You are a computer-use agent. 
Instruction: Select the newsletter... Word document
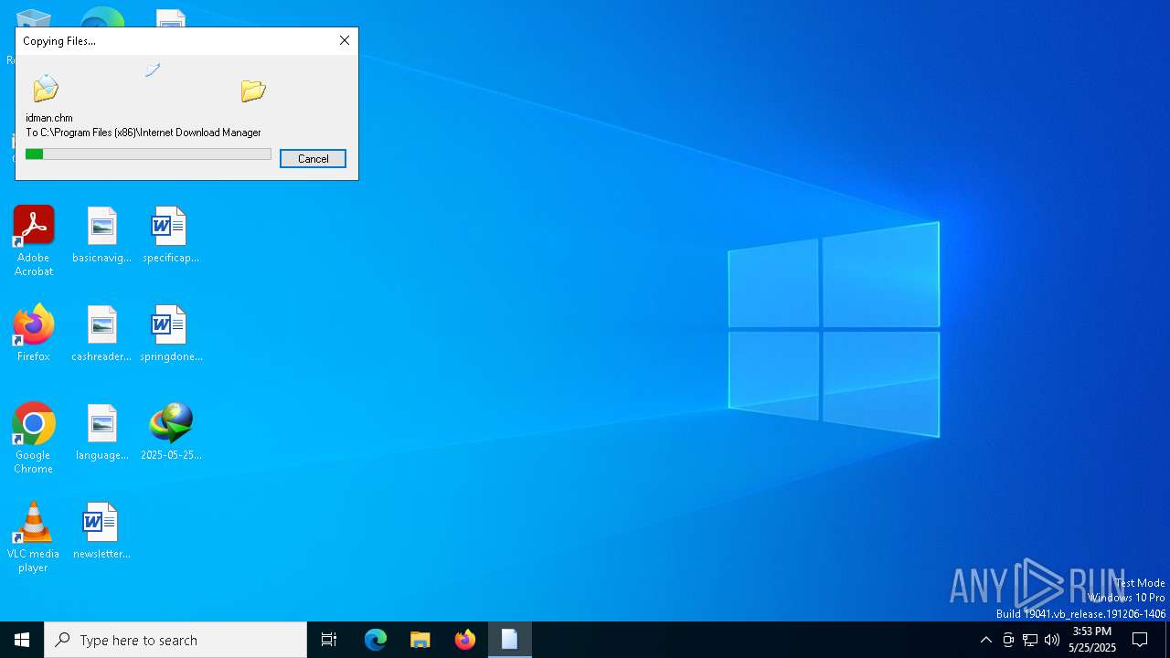click(101, 531)
